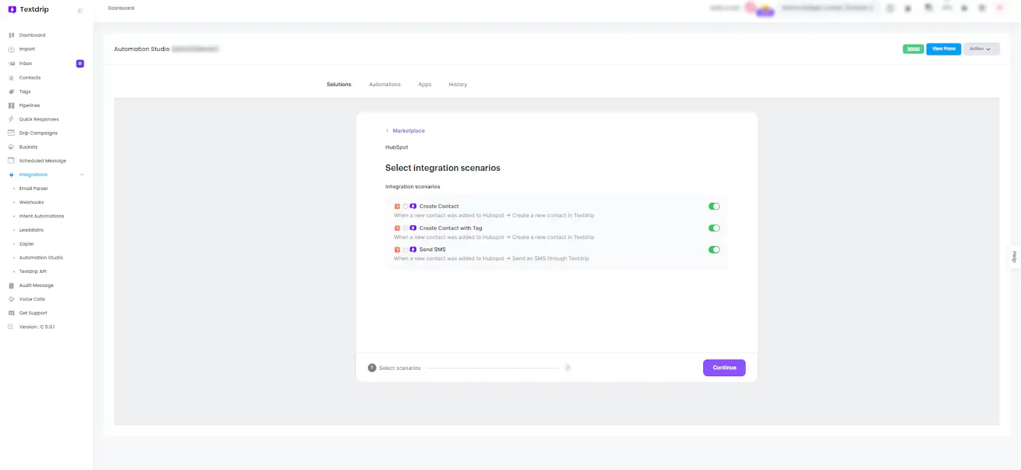Go back to Marketplace link
Image resolution: width=1021 pixels, height=470 pixels.
(408, 131)
